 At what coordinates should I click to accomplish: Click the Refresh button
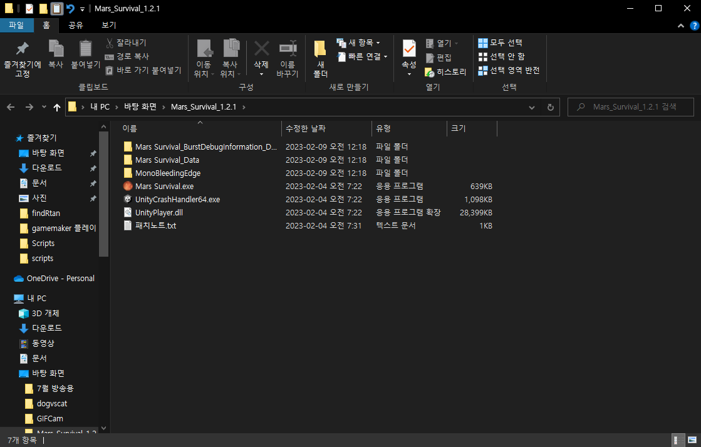pyautogui.click(x=551, y=107)
